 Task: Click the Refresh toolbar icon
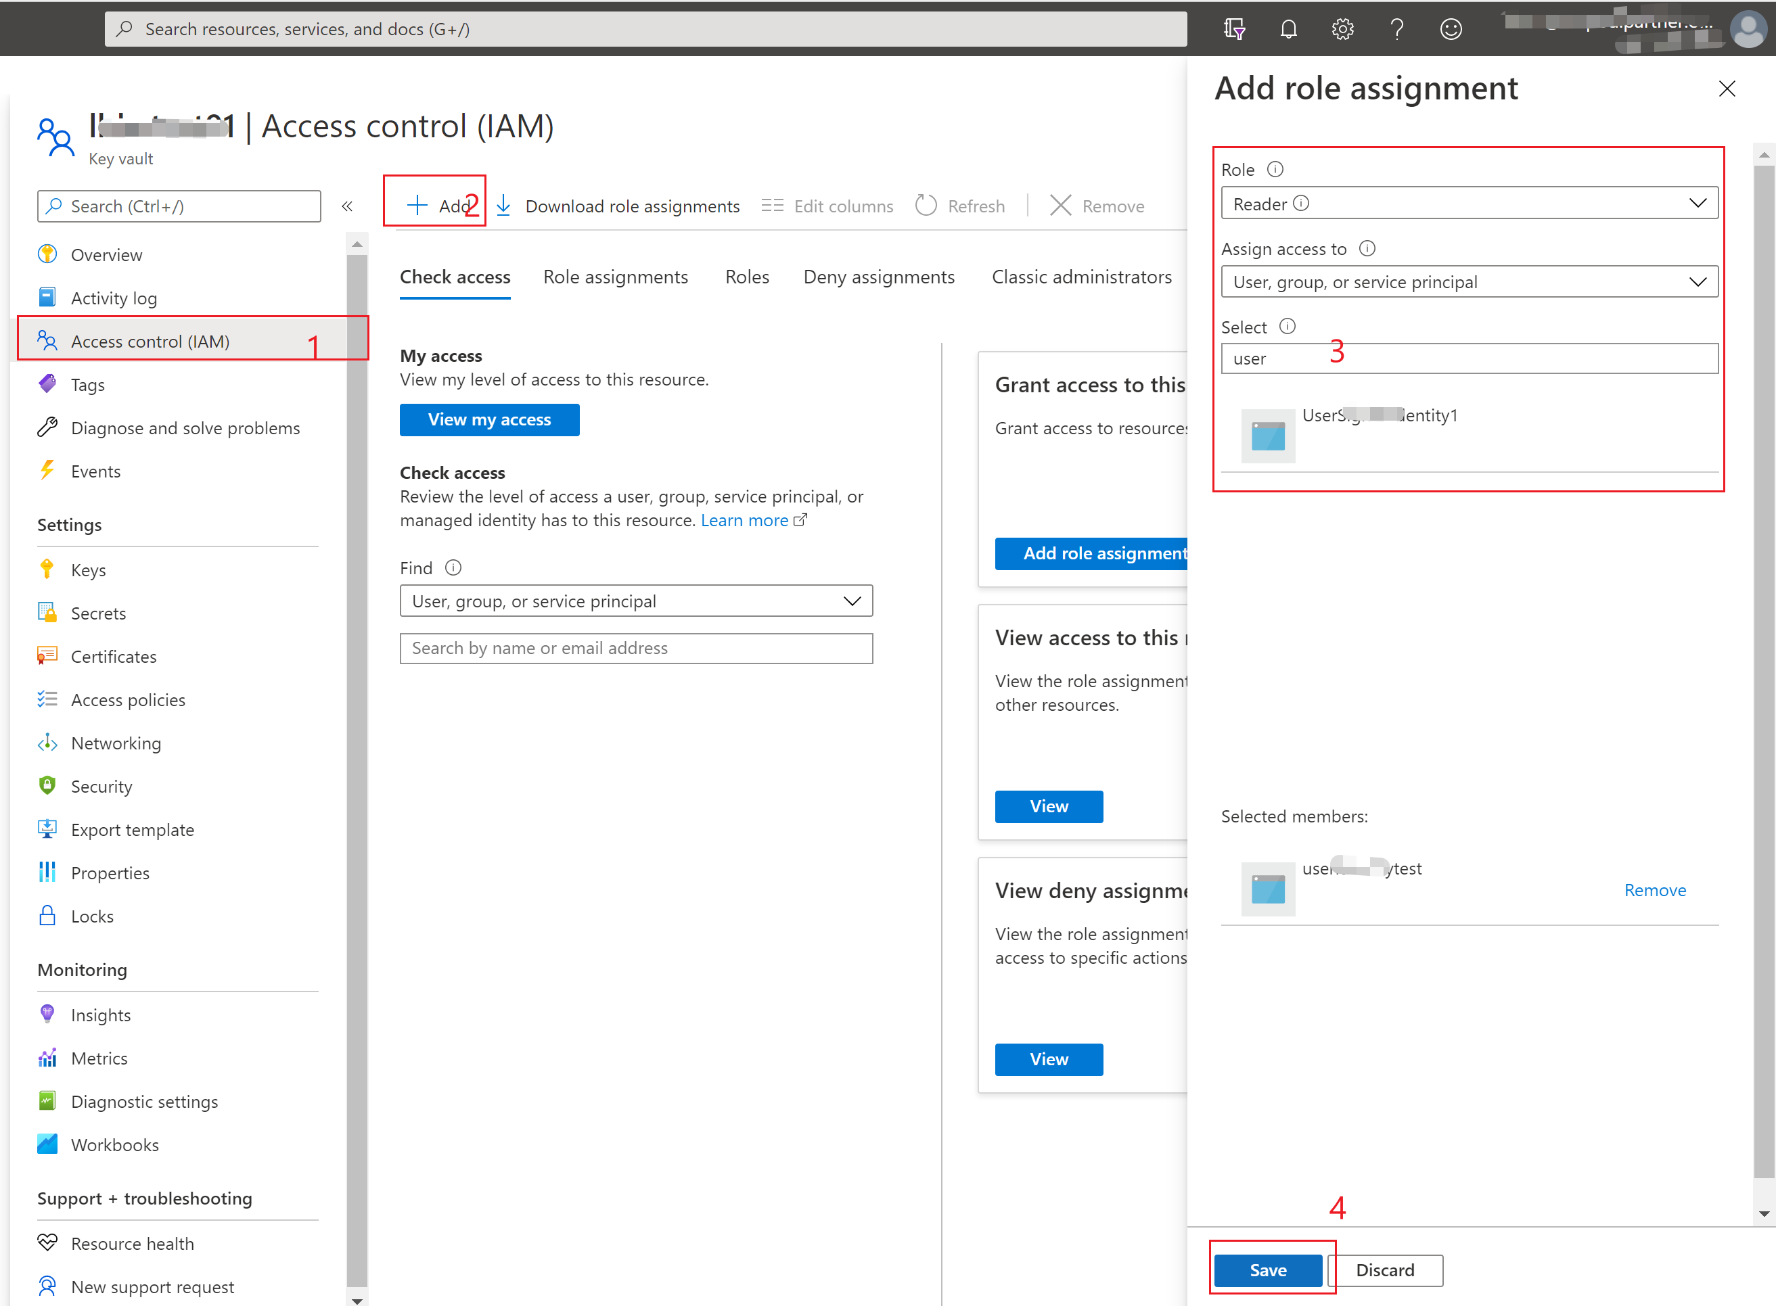click(926, 206)
